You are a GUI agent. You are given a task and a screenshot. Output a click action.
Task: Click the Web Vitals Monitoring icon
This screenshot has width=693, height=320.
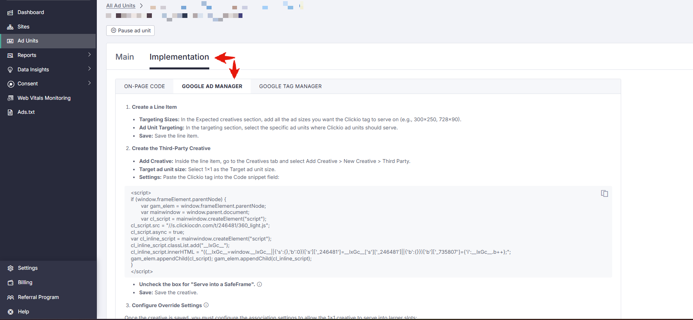tap(10, 98)
